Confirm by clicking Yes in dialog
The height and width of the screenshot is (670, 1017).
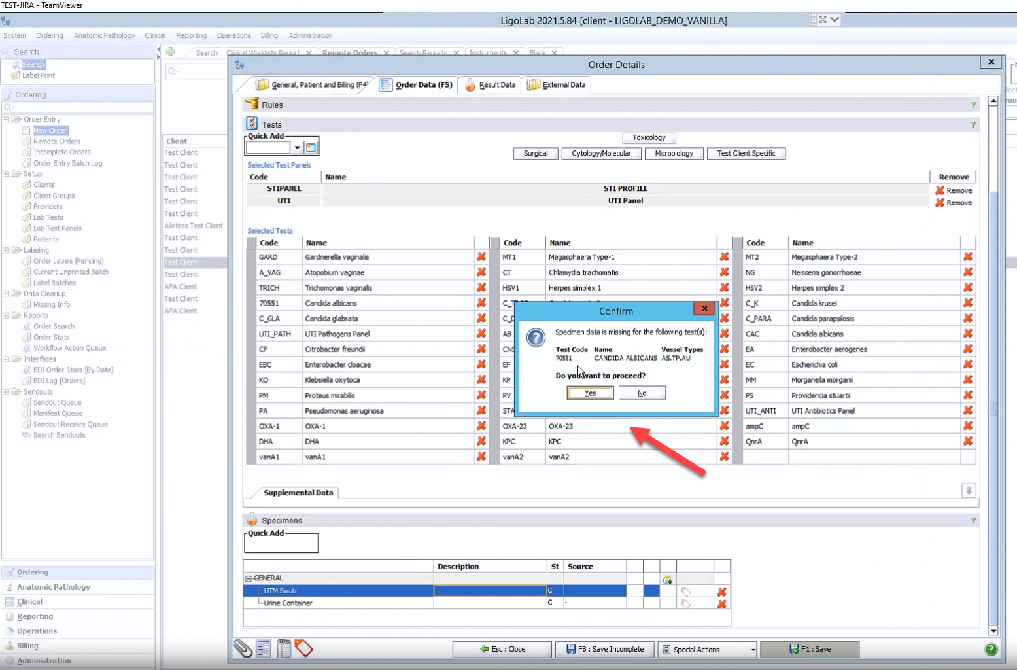click(590, 393)
